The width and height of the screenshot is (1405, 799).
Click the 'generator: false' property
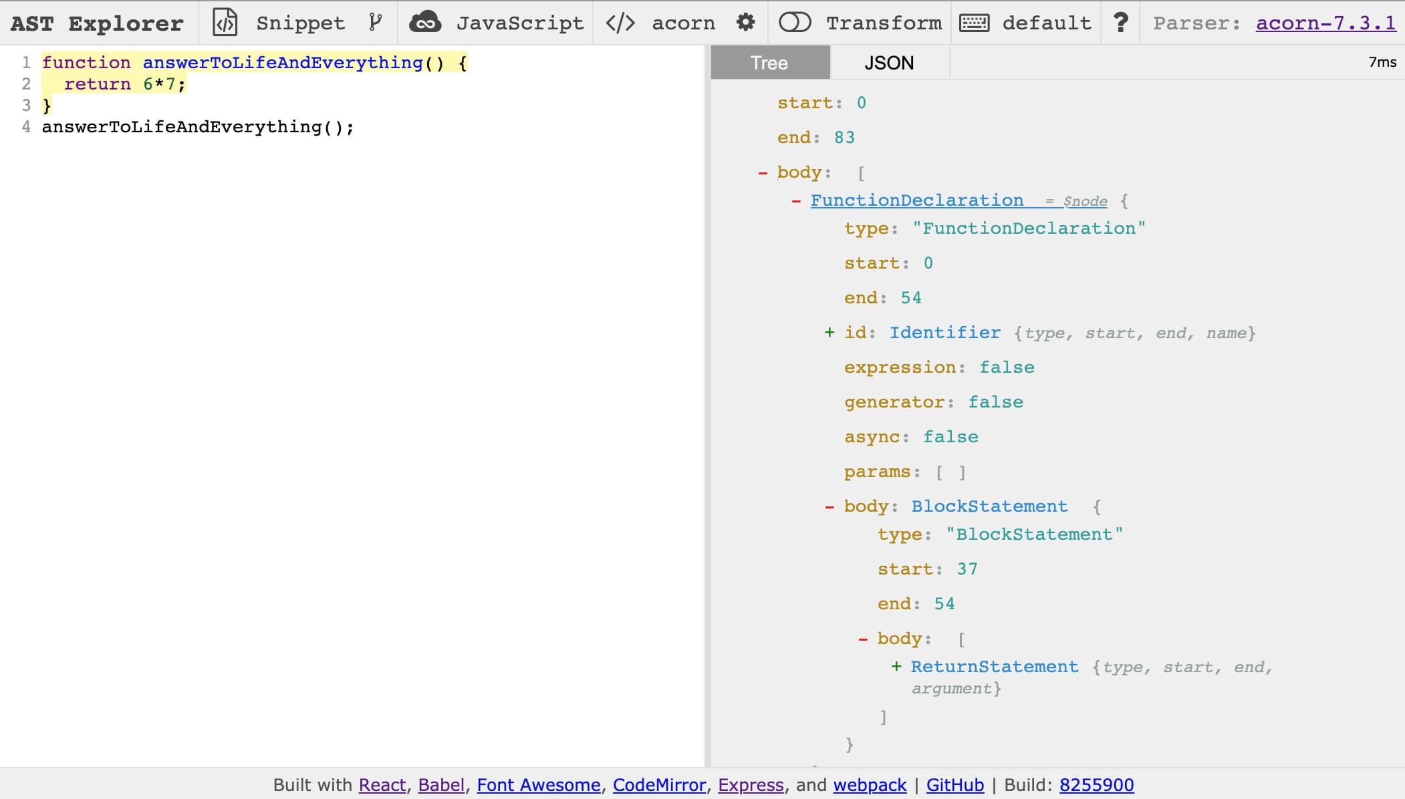[934, 402]
